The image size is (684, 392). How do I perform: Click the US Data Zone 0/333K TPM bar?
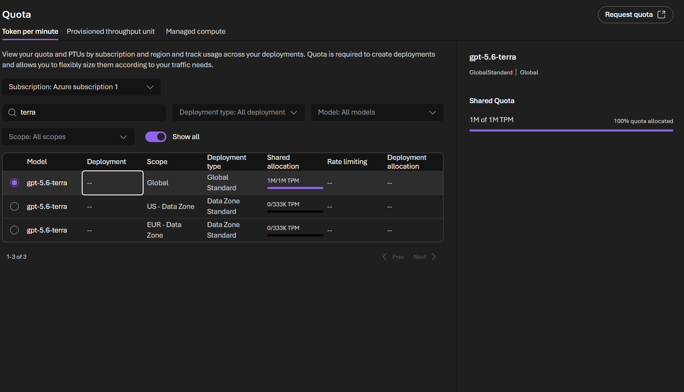[295, 211]
